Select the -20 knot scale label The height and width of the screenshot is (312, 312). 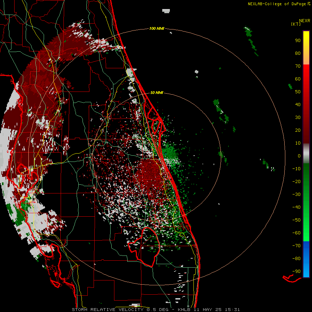(296, 181)
